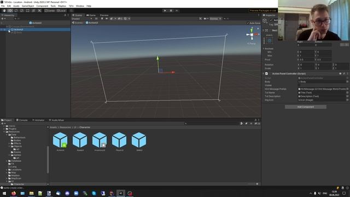Select the InventoryUI prefab asset
This screenshot has height=197, width=350.
(100, 142)
